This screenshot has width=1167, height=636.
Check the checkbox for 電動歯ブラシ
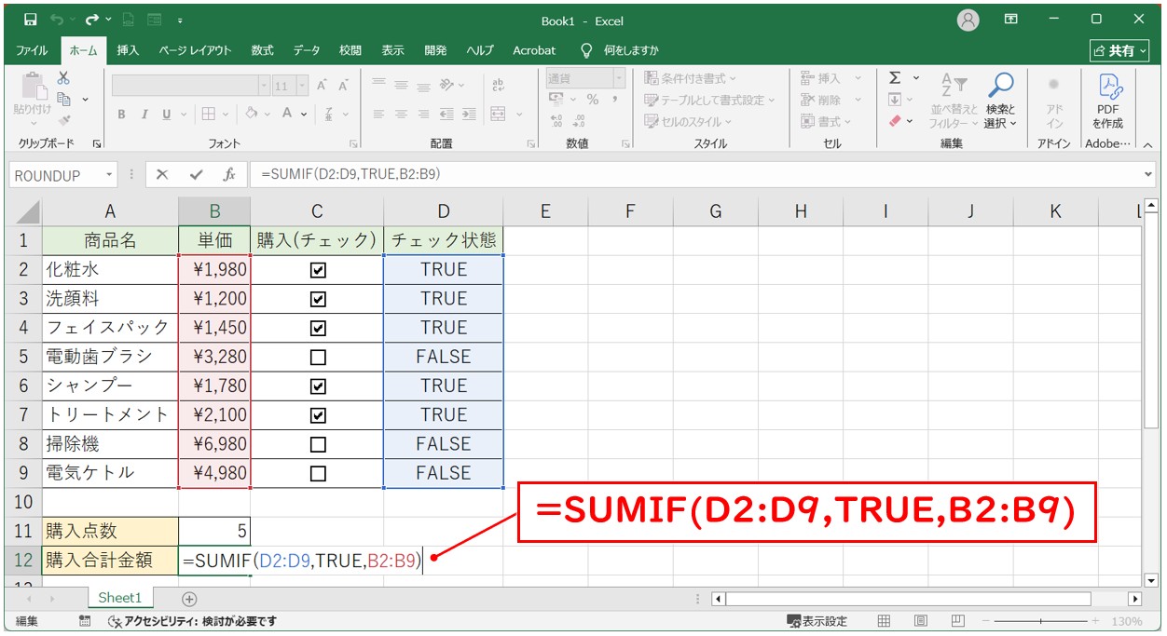point(318,357)
